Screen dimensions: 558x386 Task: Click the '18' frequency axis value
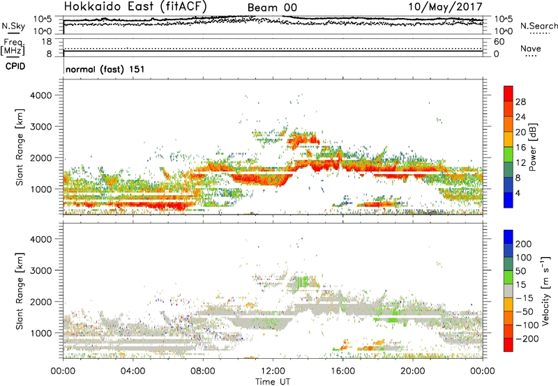coord(47,42)
